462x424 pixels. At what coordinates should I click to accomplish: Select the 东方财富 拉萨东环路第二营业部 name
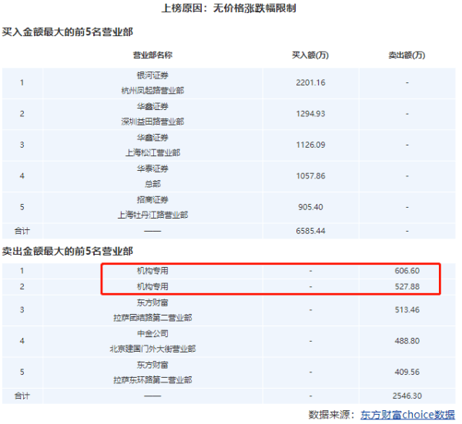click(x=152, y=372)
